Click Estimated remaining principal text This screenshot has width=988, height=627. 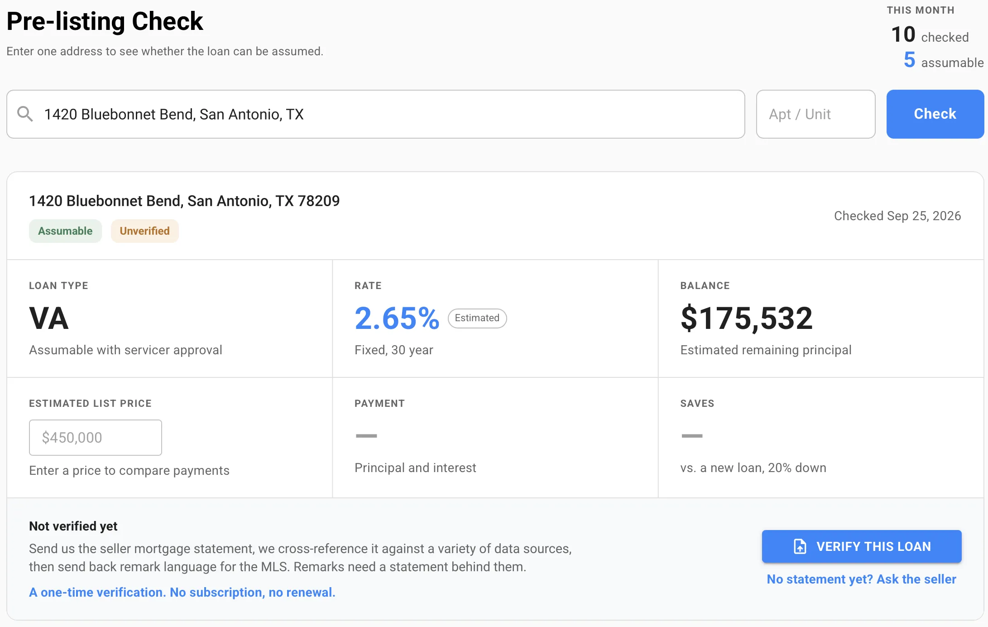(x=766, y=350)
